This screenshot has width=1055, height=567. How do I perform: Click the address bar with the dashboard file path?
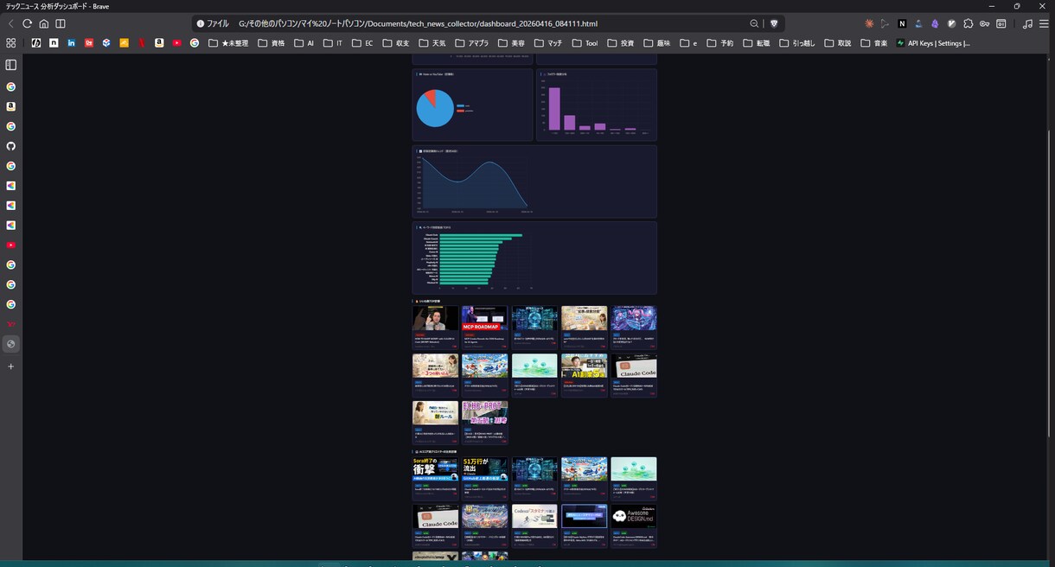point(489,23)
